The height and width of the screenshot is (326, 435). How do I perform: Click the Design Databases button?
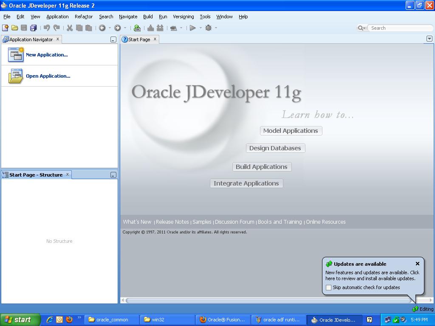(x=275, y=148)
